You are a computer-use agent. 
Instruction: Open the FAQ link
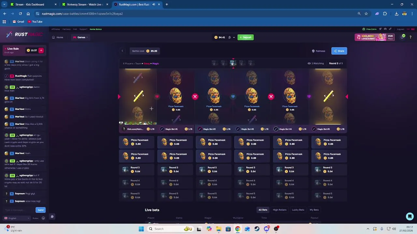(75, 29)
